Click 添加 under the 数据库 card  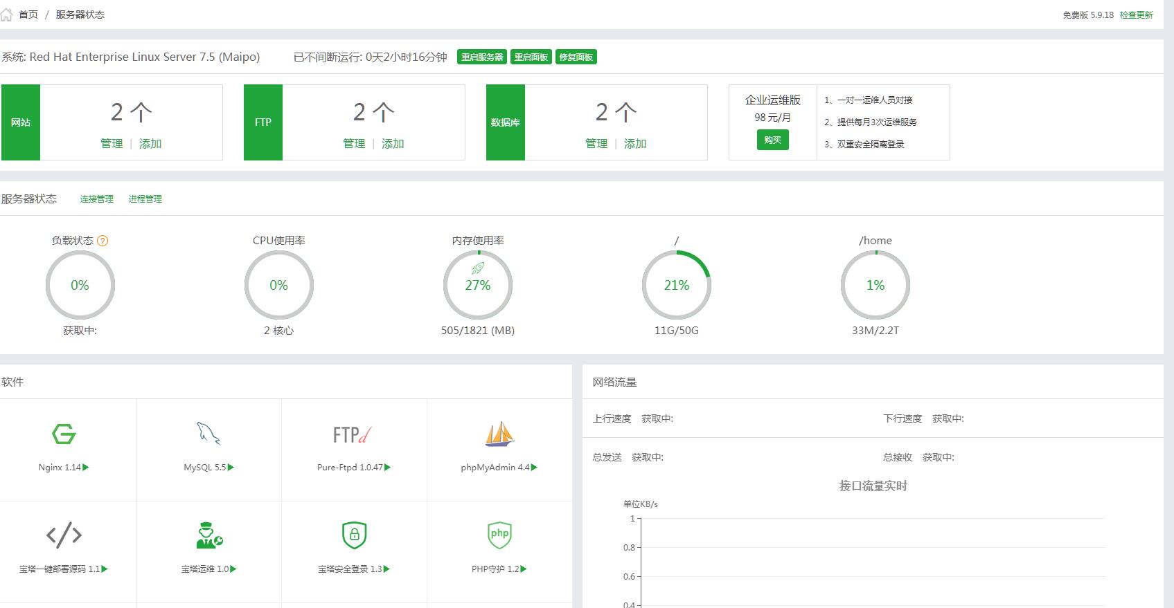click(635, 143)
